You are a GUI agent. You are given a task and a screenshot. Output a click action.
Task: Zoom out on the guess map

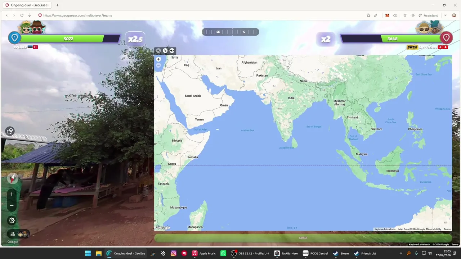pyautogui.click(x=158, y=65)
